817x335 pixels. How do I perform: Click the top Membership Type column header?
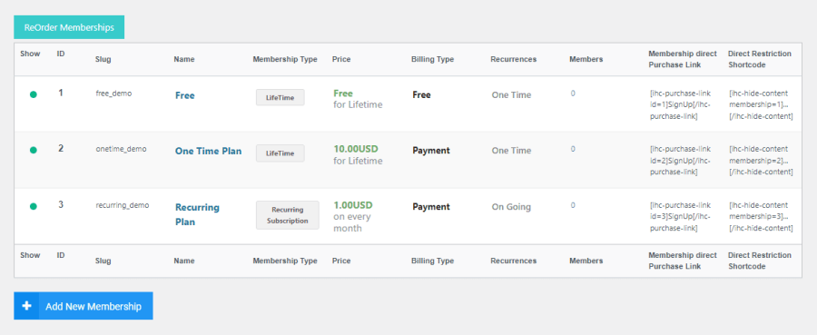(x=285, y=59)
